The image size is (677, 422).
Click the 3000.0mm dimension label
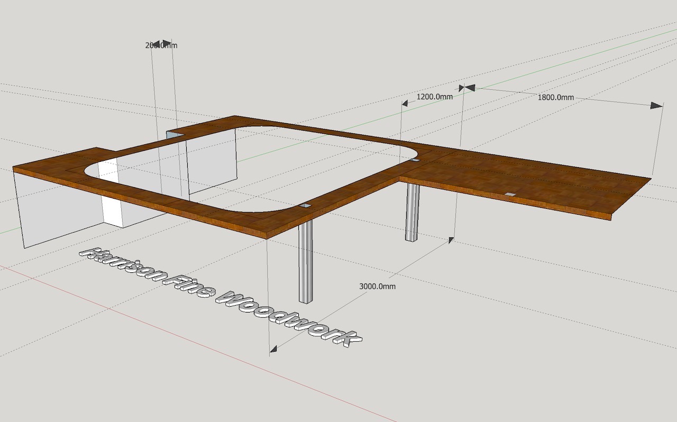click(377, 287)
